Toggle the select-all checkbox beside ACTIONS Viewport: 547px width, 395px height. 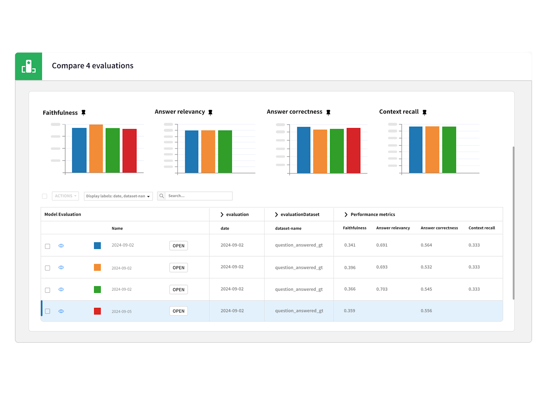[44, 196]
